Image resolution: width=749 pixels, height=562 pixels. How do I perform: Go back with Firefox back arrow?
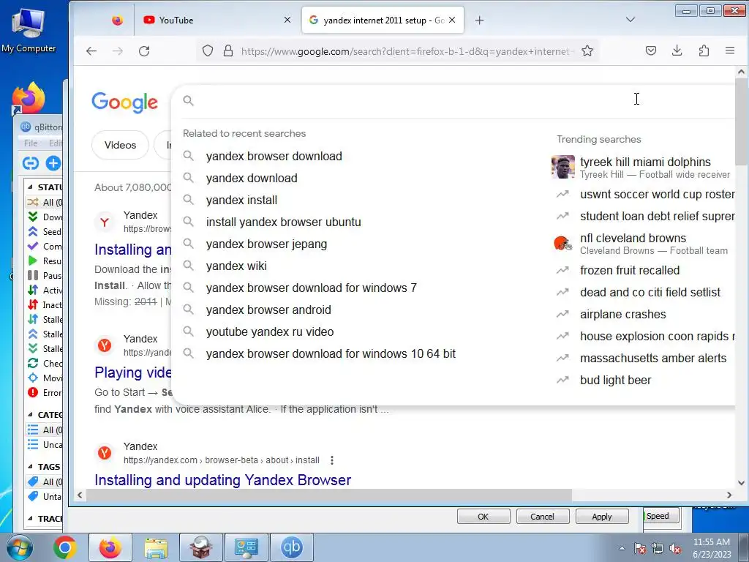(91, 51)
